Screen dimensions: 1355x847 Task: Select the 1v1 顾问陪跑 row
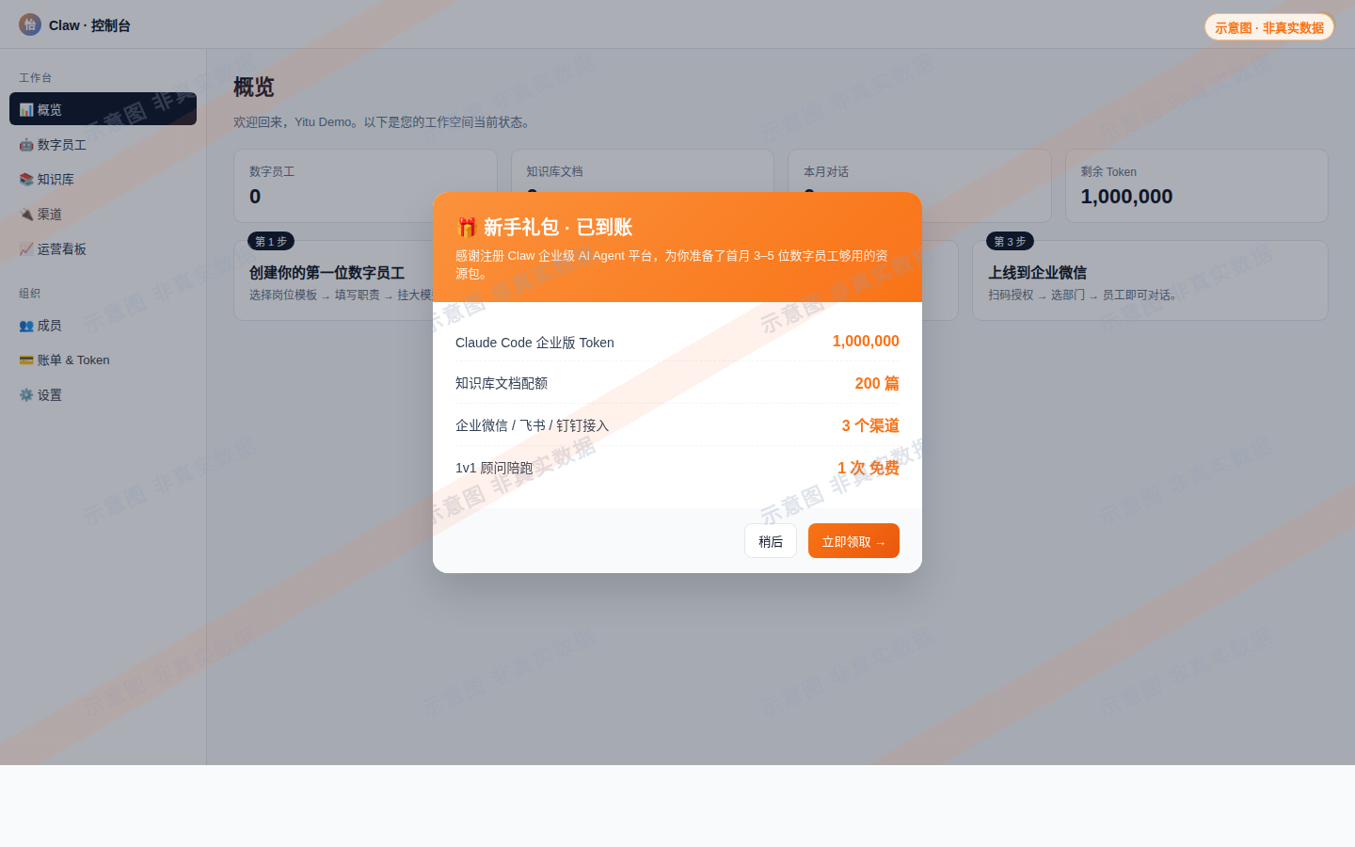coord(677,468)
